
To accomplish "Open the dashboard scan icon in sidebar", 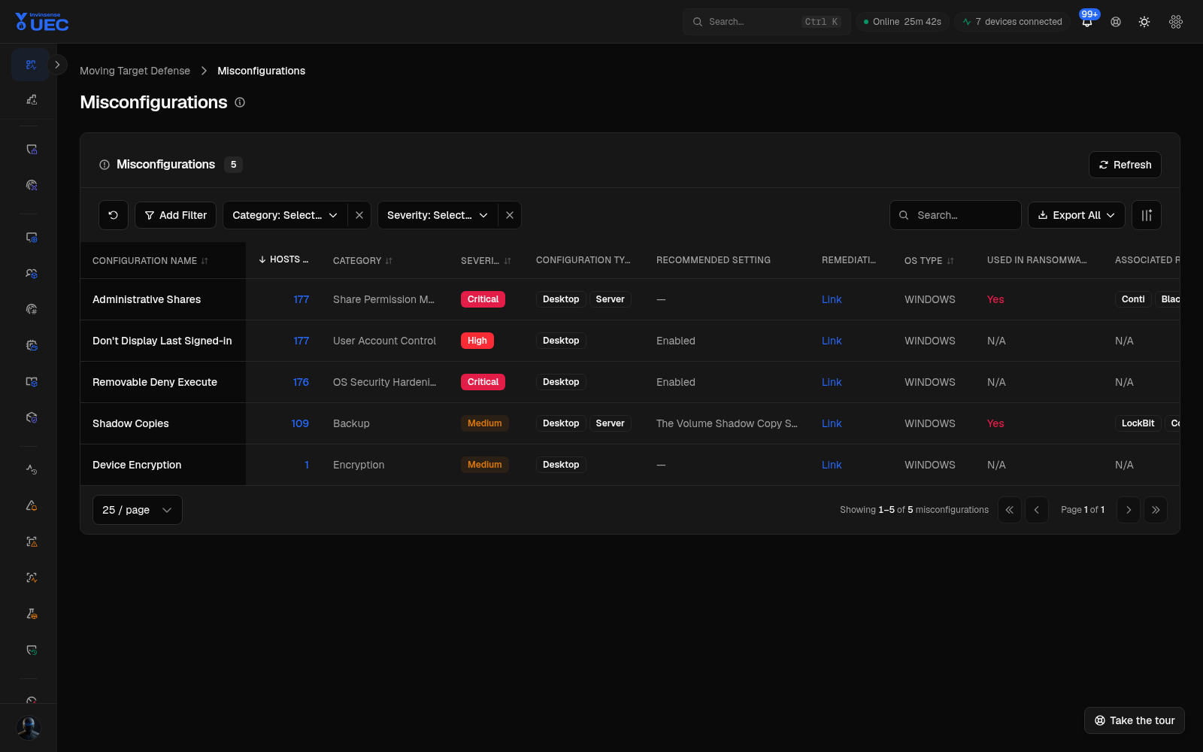I will coord(31,65).
